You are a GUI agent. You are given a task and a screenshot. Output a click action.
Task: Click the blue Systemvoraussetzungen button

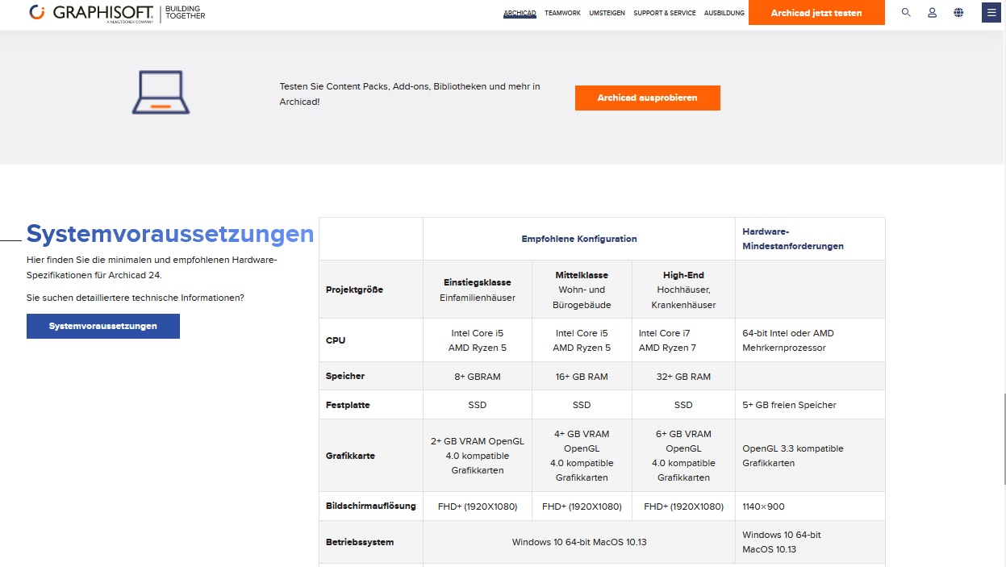pos(103,326)
